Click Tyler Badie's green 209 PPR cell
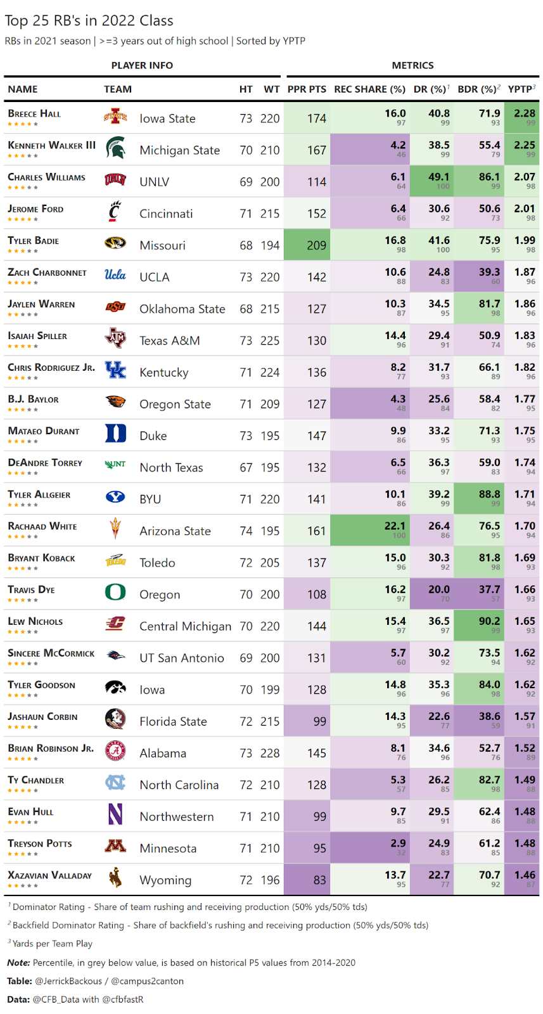This screenshot has height=1014, width=543. pyautogui.click(x=316, y=245)
